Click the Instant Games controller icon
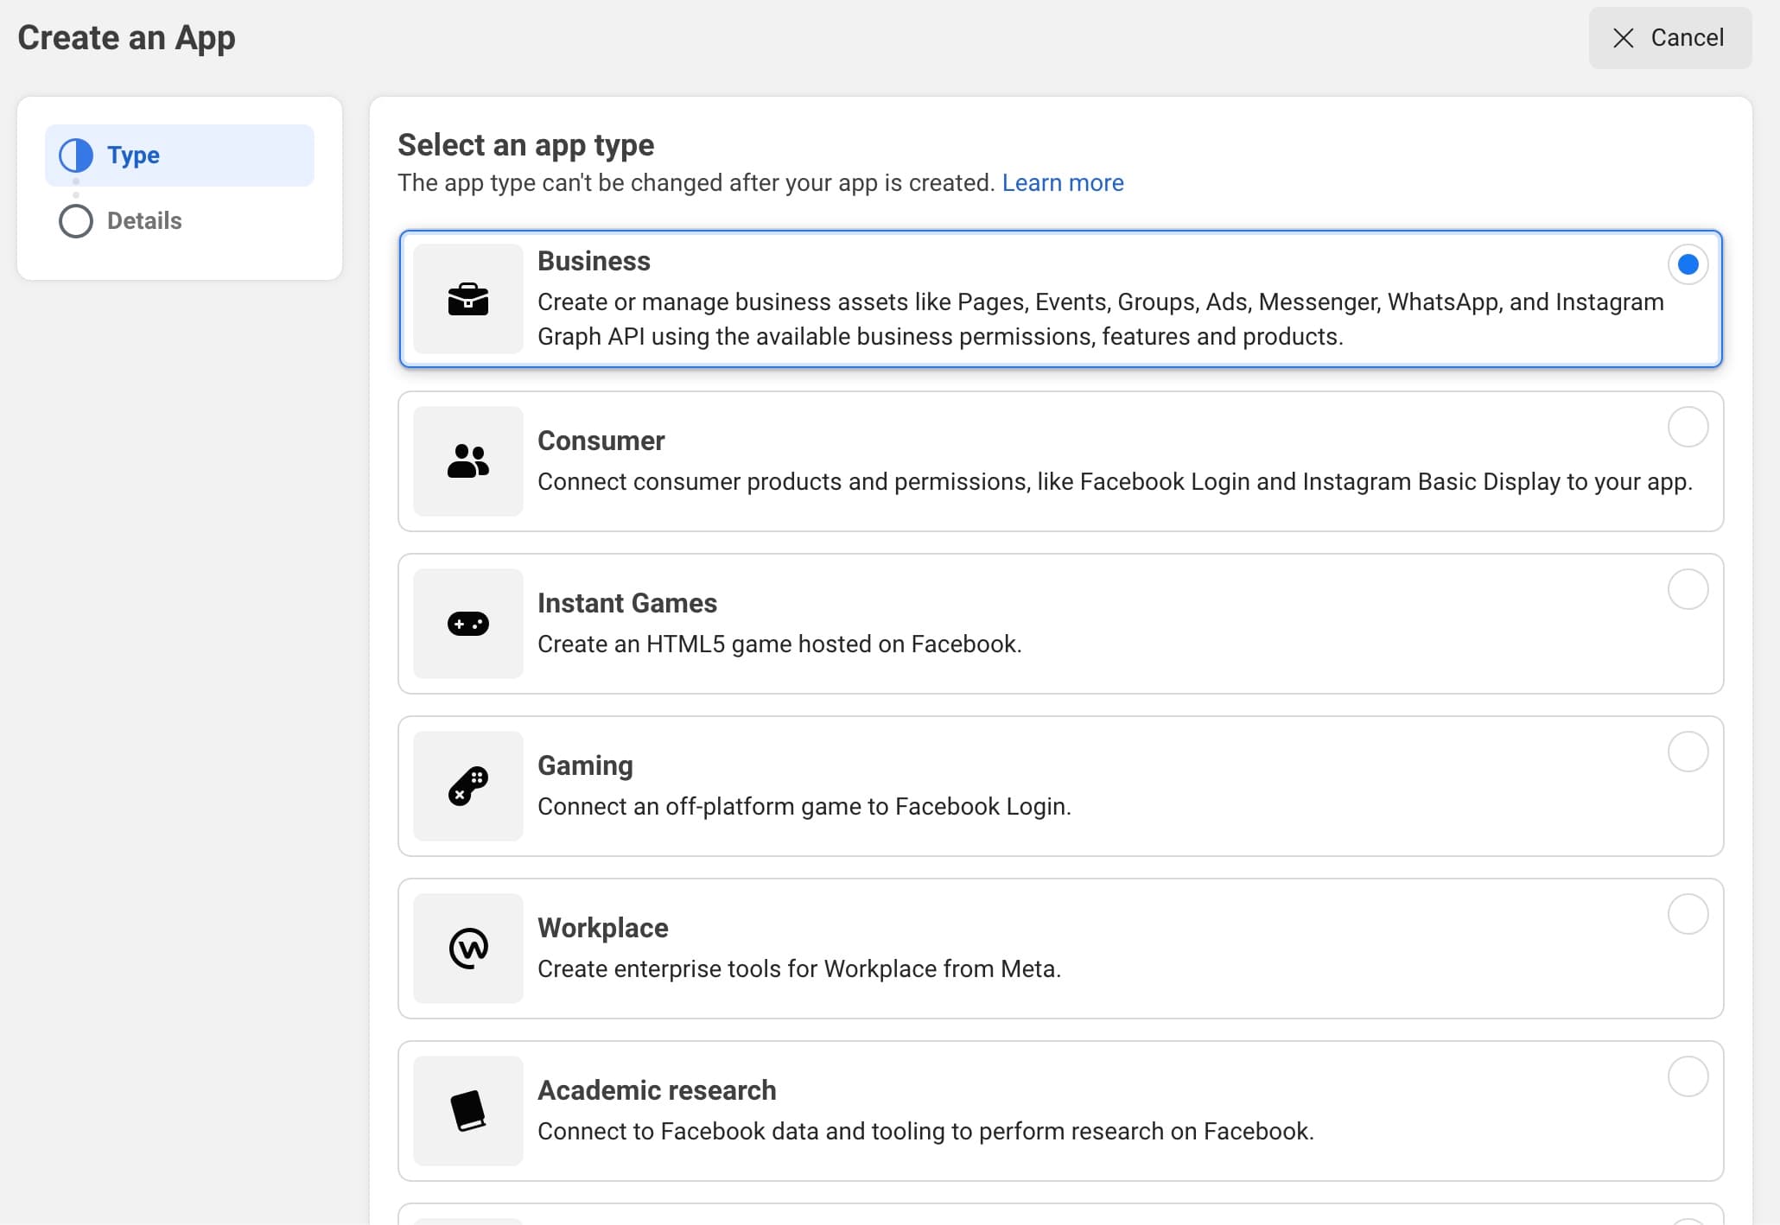Image resolution: width=1780 pixels, height=1225 pixels. 468,624
